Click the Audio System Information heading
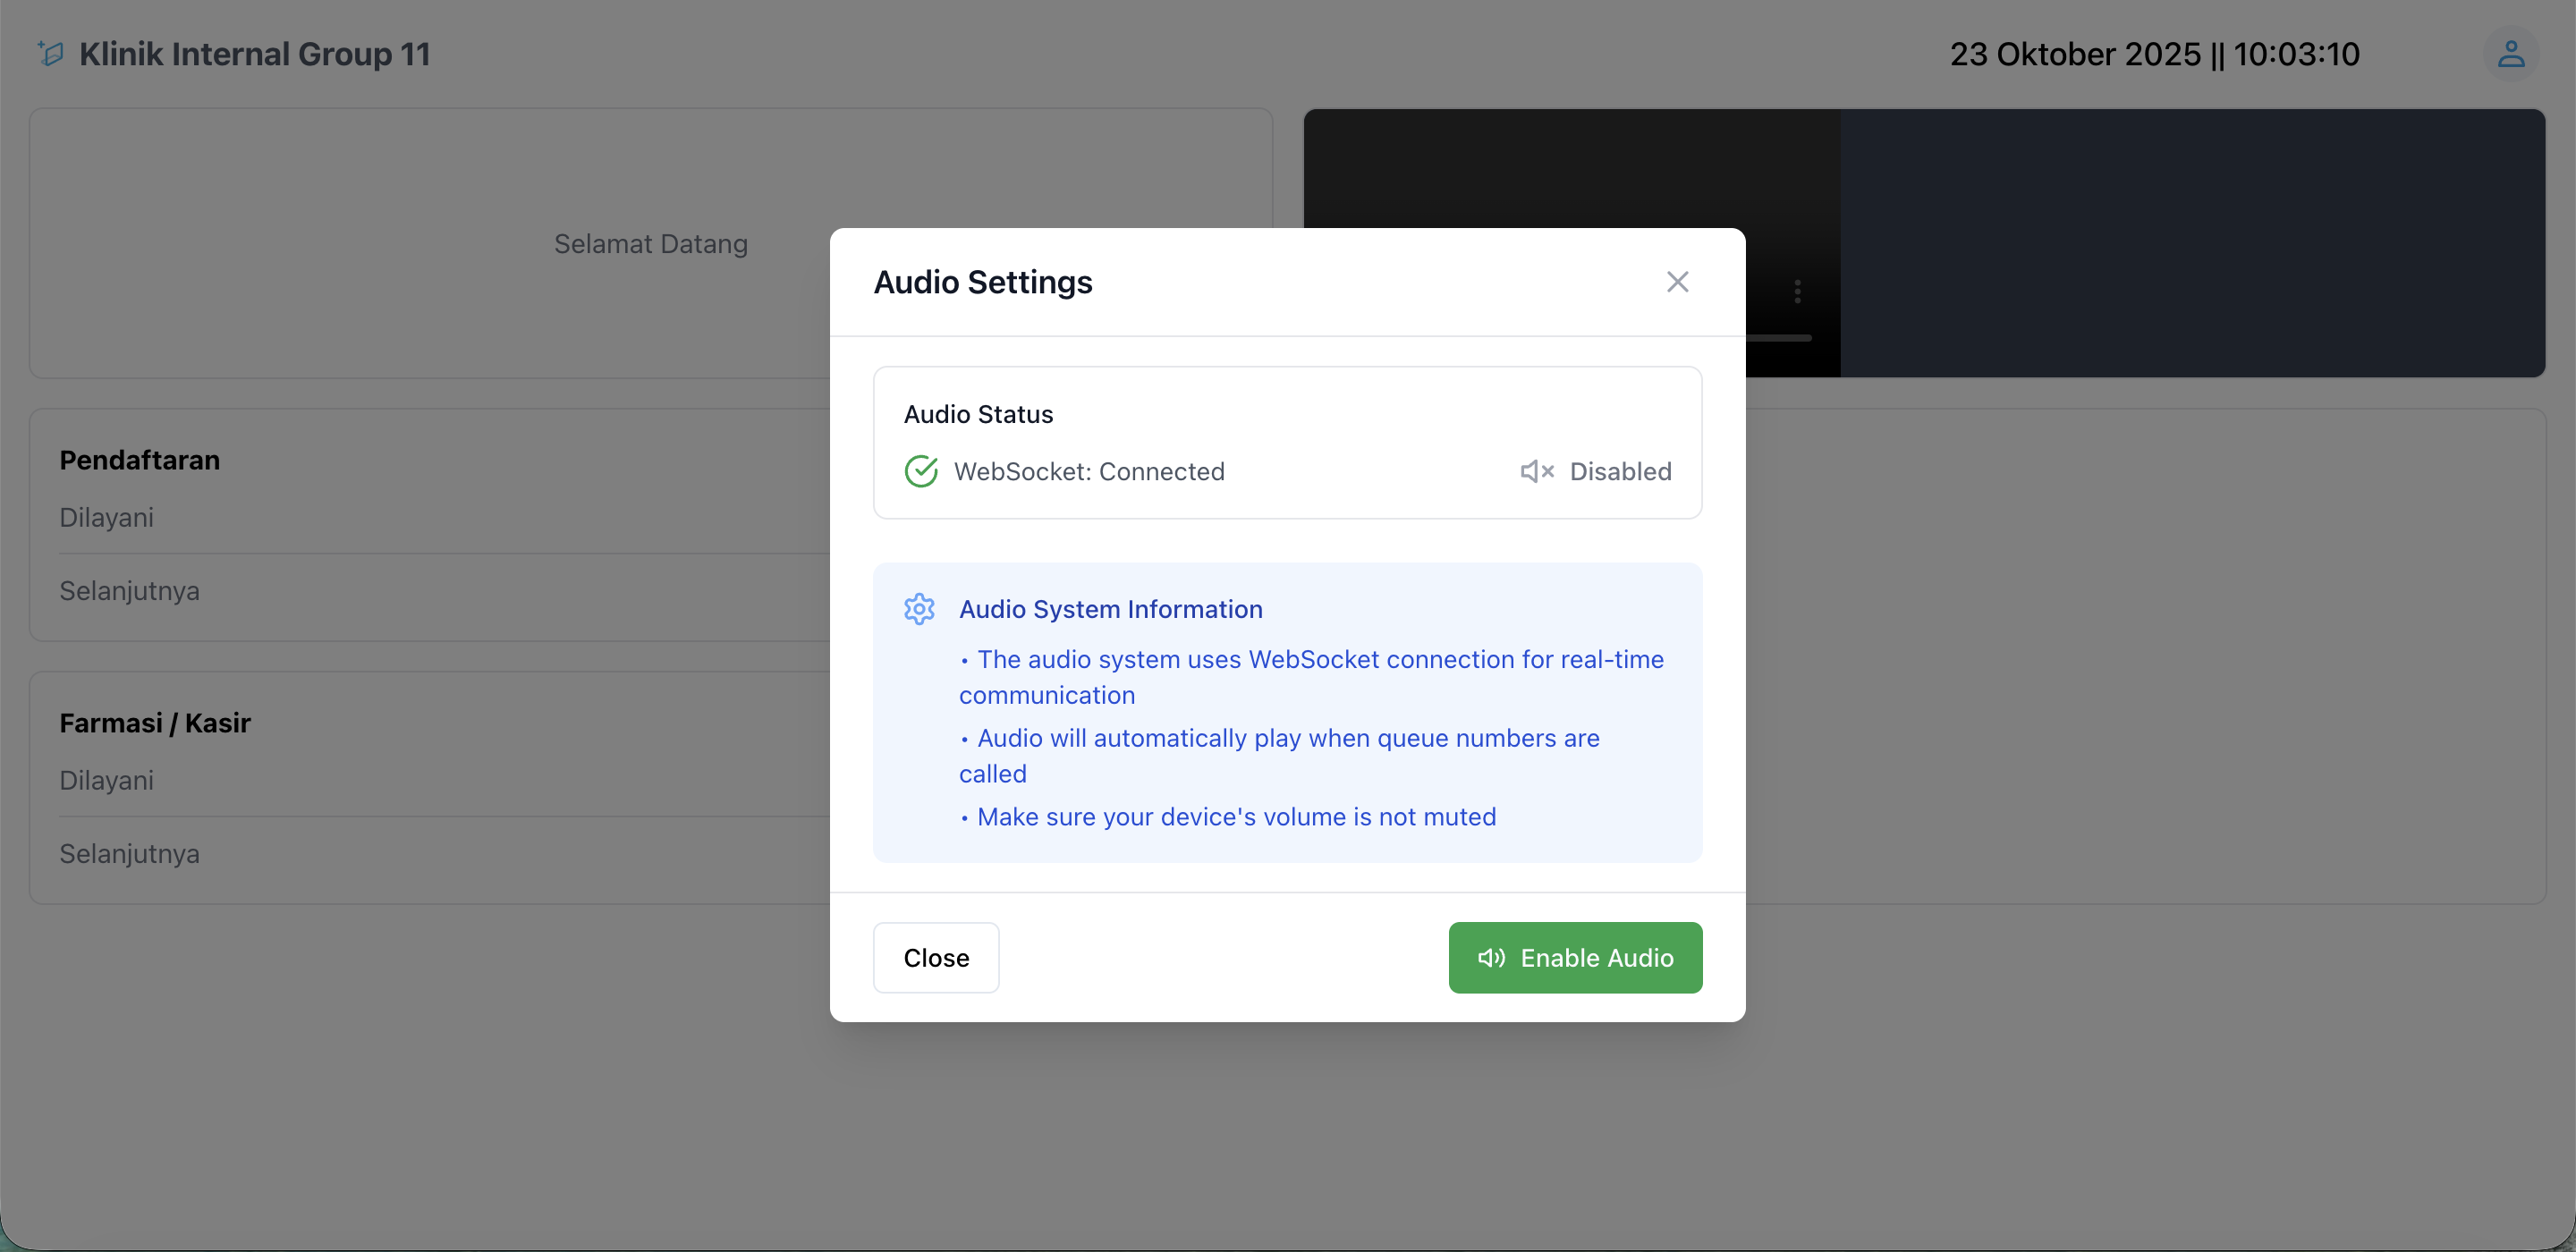 1110,609
